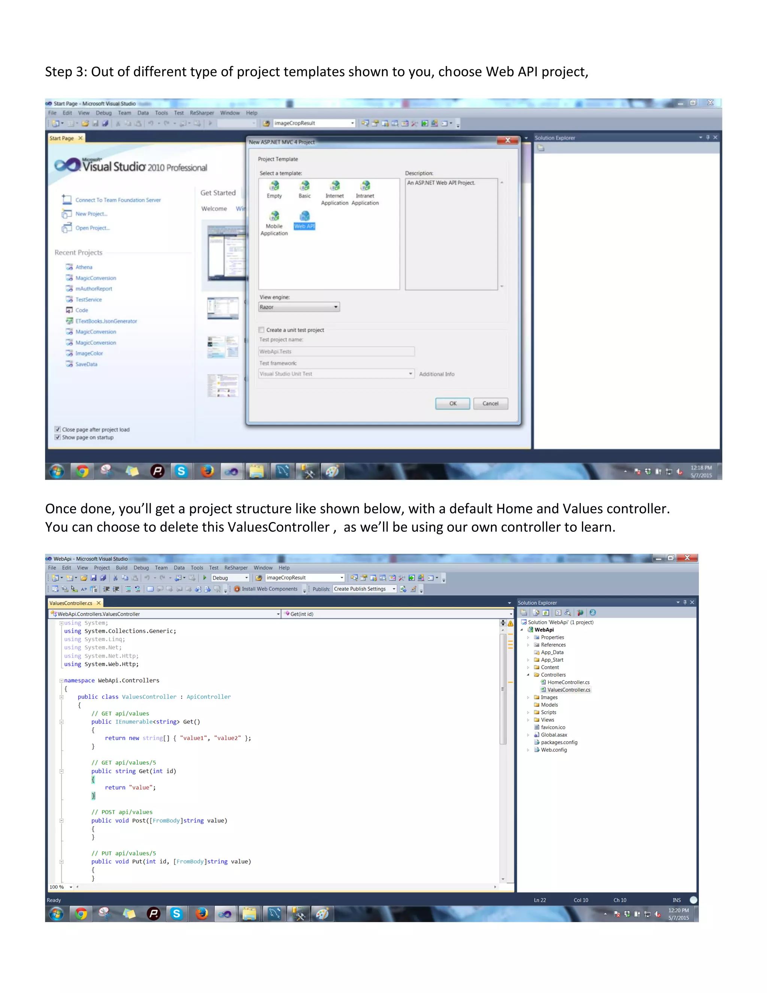The image size is (767, 993).
Task: Open Debug configuration dropdown in WebApi window
Action: 230,578
